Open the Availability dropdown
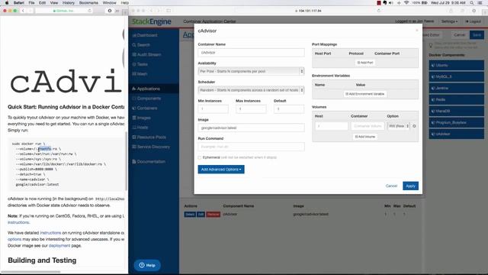 251,71
